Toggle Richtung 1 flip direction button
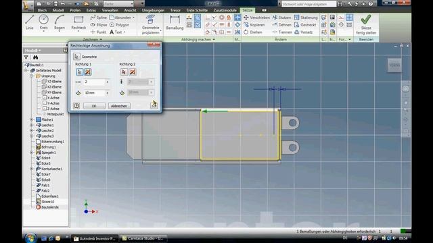 87,72
